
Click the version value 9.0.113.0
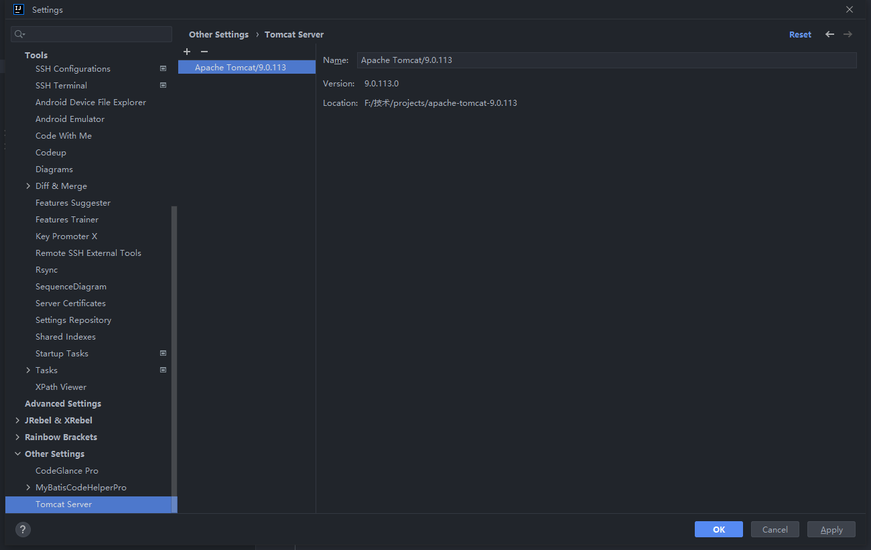point(381,84)
